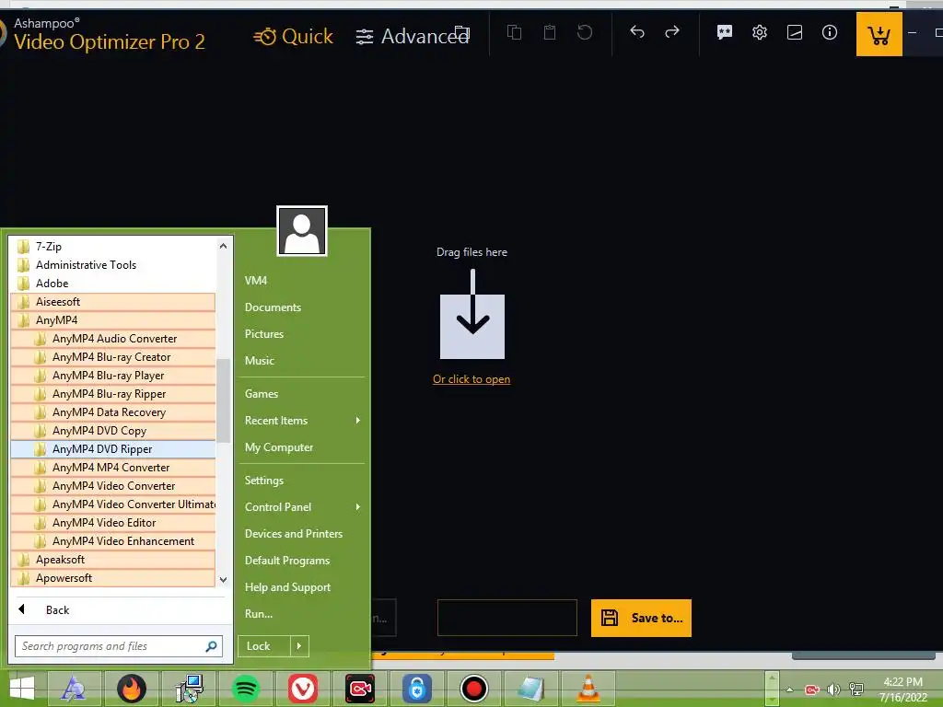
Task: Open Help and Support
Action: 288,587
